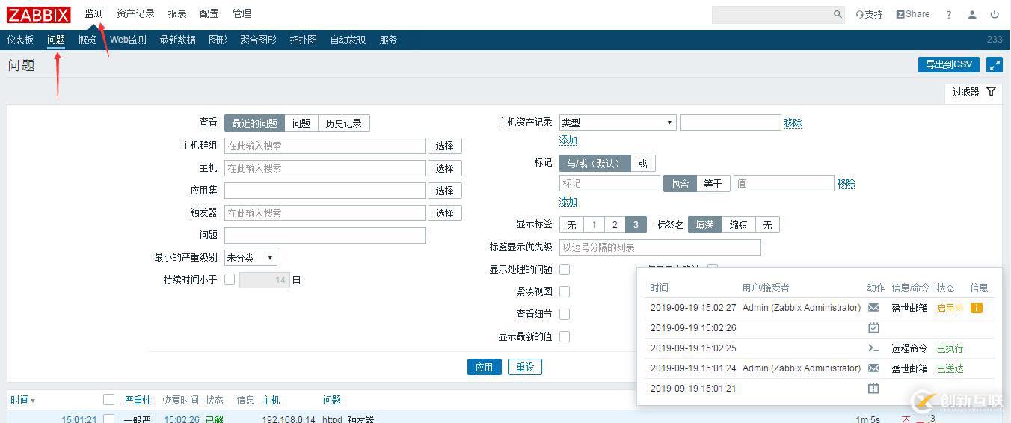Enable 显示处理的问题 checkbox
The width and height of the screenshot is (1011, 423).
click(x=565, y=269)
